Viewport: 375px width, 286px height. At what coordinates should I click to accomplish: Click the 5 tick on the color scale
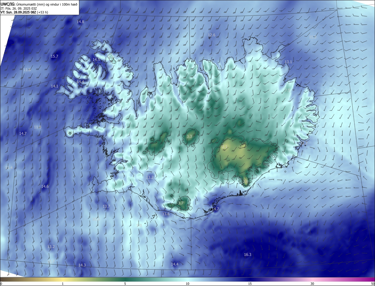[125, 284]
